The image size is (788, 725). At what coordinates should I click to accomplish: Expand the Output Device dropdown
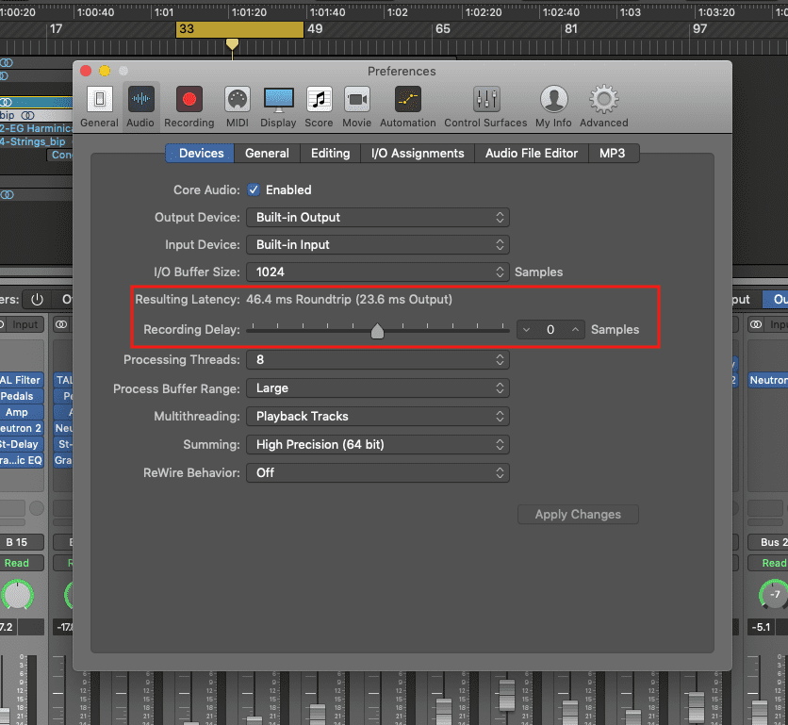[377, 218]
